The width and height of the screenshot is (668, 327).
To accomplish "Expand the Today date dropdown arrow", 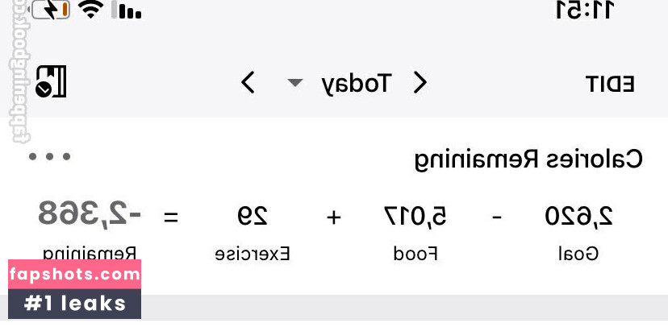I will tap(295, 83).
